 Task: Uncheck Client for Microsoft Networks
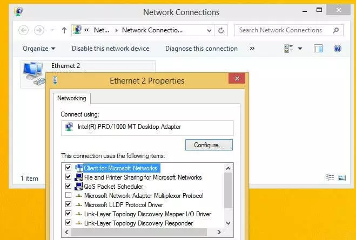(x=68, y=168)
